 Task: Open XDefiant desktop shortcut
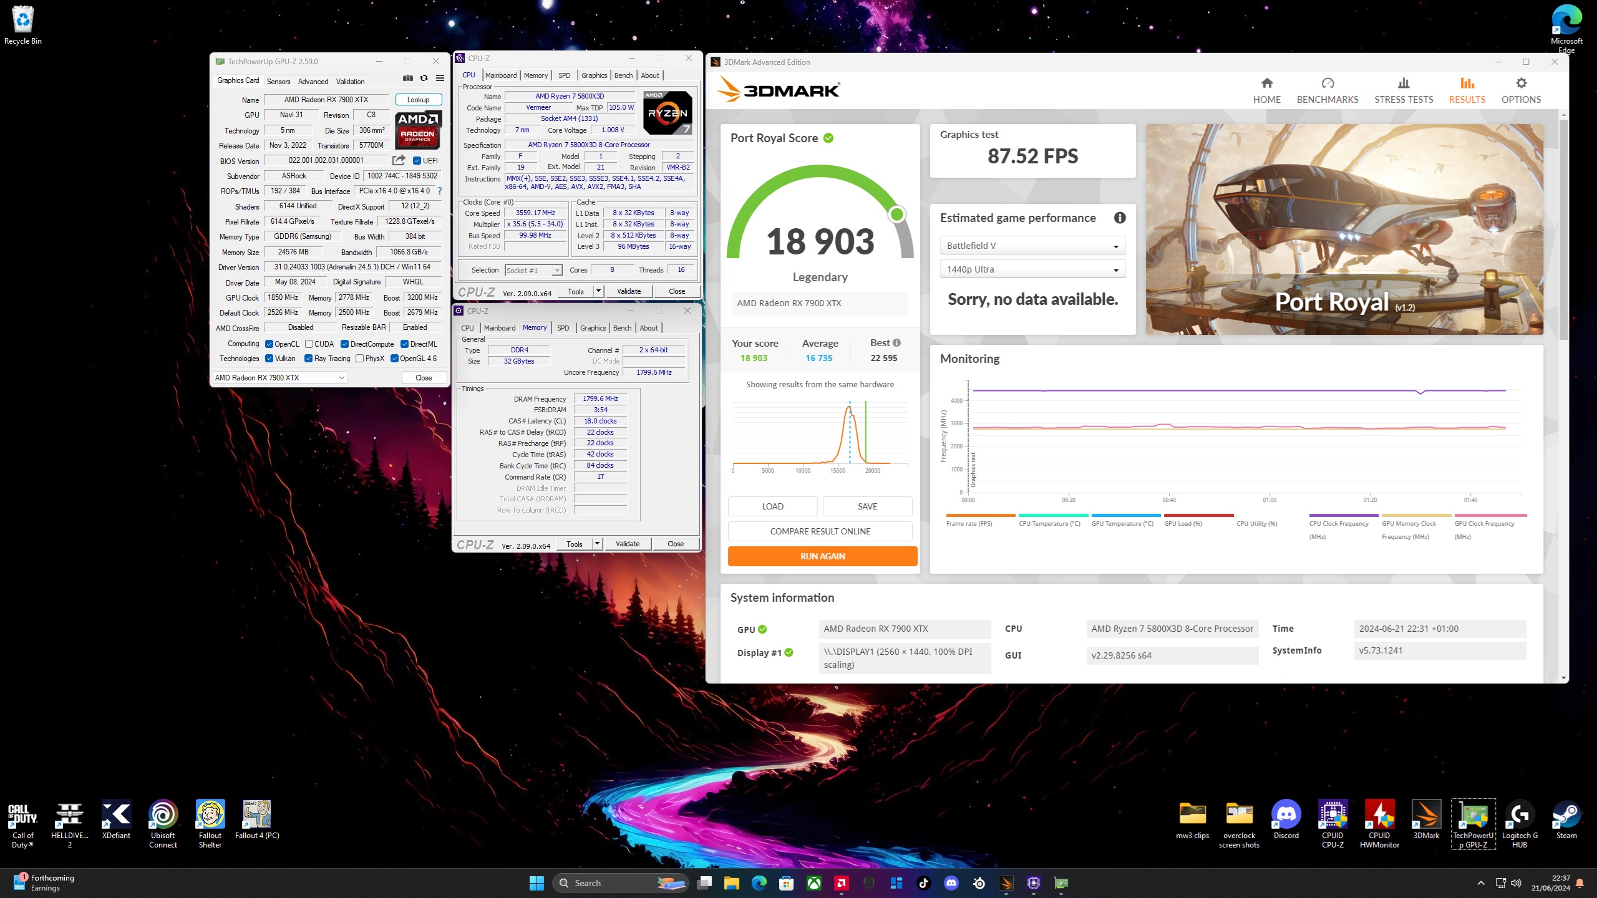pyautogui.click(x=116, y=820)
